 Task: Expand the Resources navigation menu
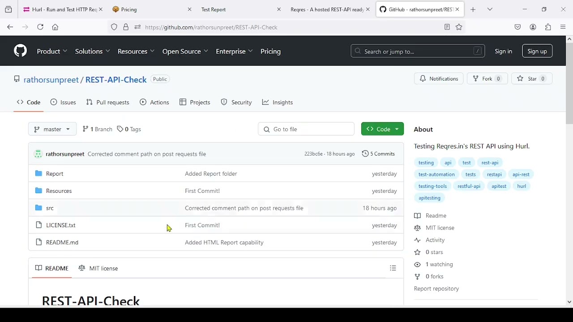(x=136, y=51)
